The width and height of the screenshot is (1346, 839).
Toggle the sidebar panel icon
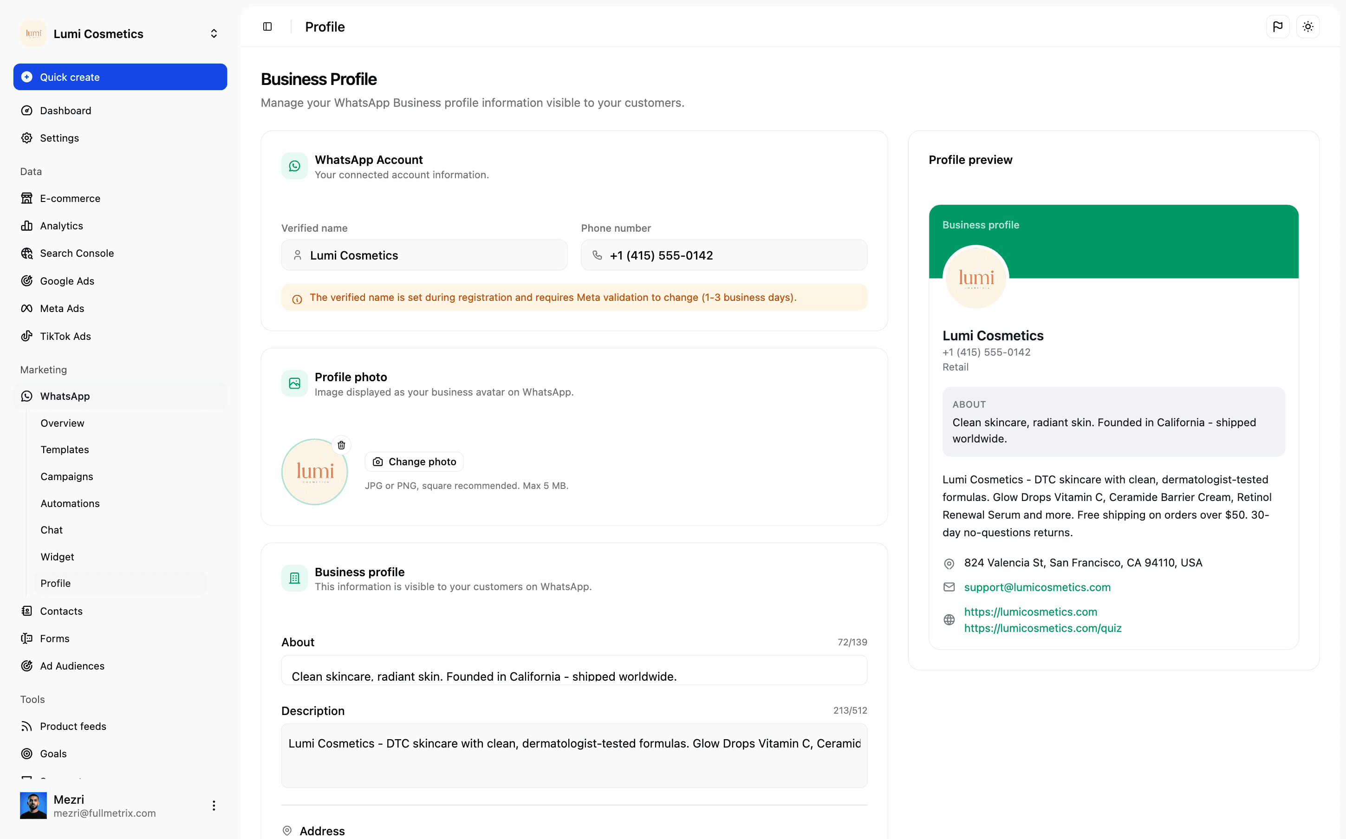267,26
